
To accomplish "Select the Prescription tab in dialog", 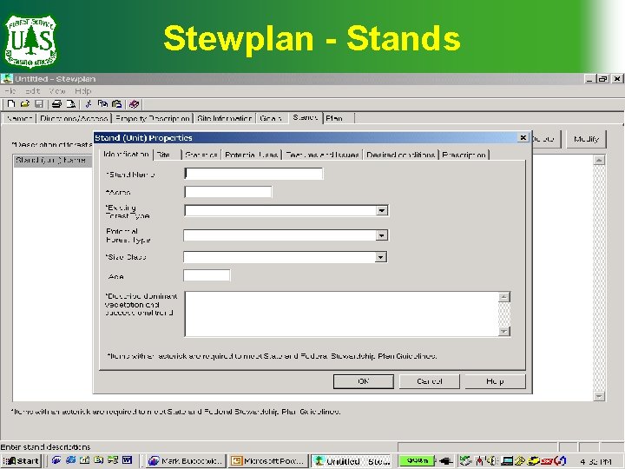I will (x=464, y=155).
